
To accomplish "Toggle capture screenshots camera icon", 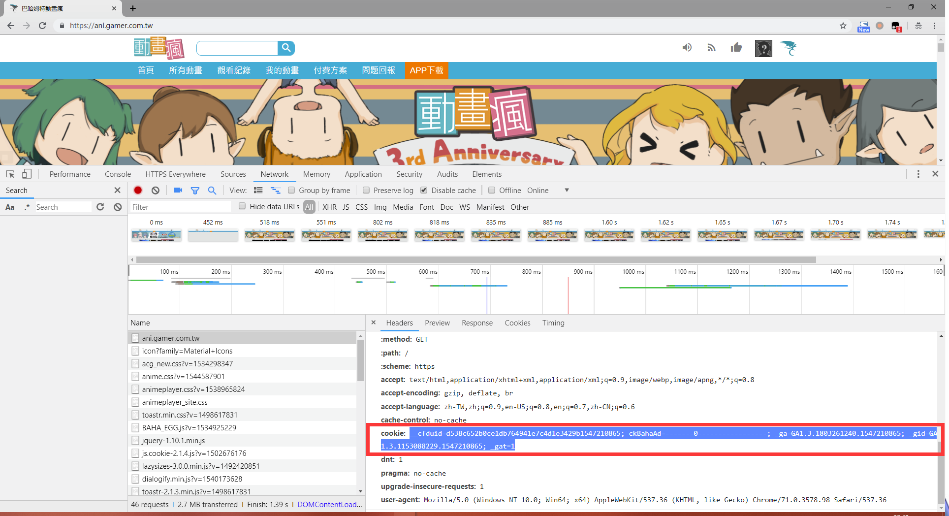I will click(178, 191).
